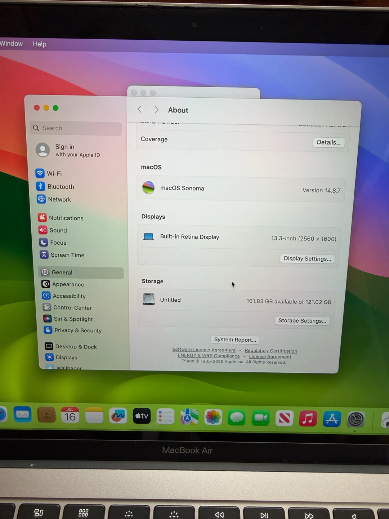The image size is (389, 519).
Task: Open Photos app in Dock
Action: pyautogui.click(x=213, y=417)
